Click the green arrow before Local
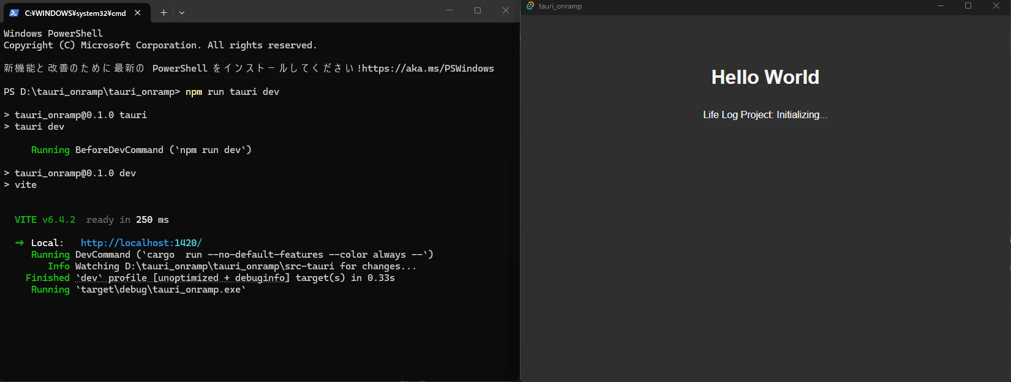The width and height of the screenshot is (1011, 382). click(20, 243)
